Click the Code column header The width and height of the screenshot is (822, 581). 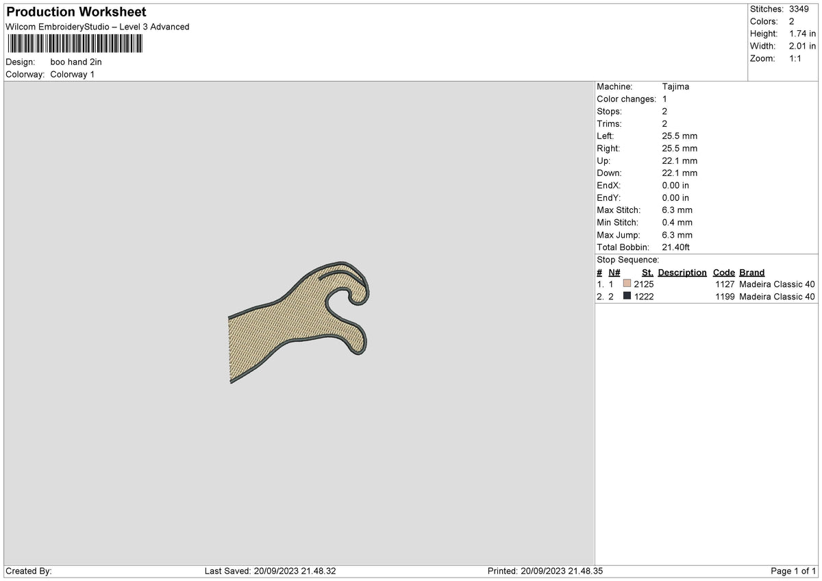[x=724, y=273]
